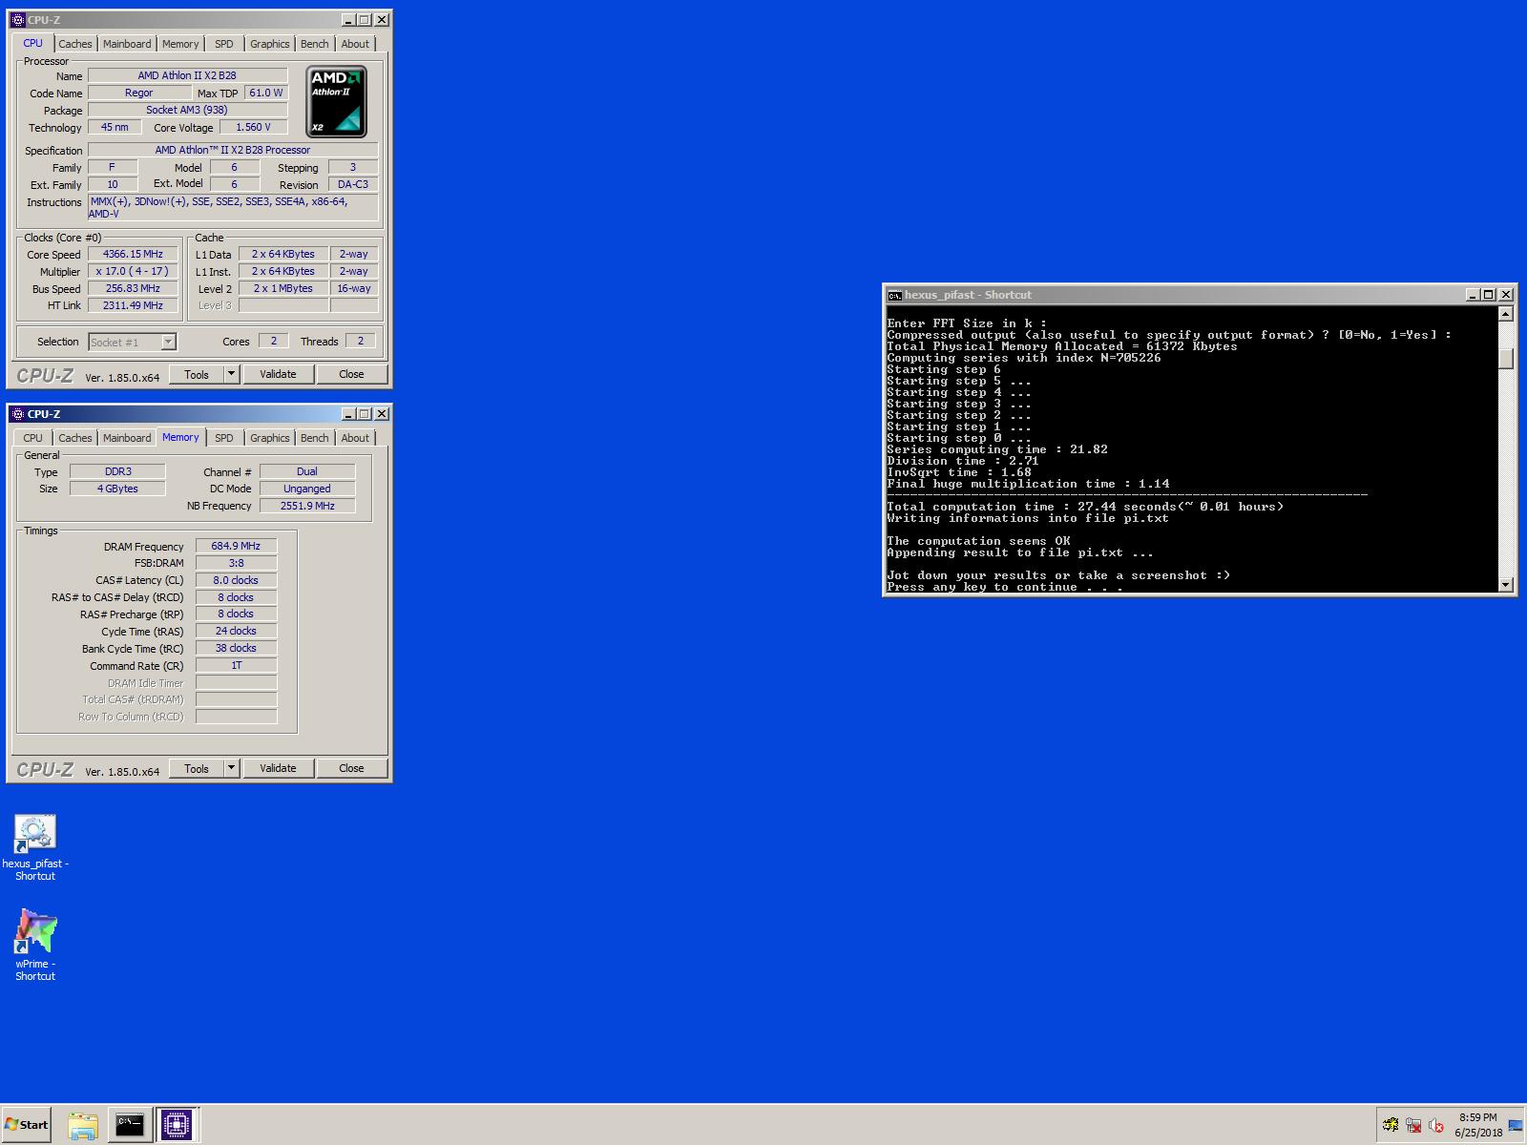Click the Multiplier value x 17.0
The width and height of the screenshot is (1527, 1145).
pos(133,271)
